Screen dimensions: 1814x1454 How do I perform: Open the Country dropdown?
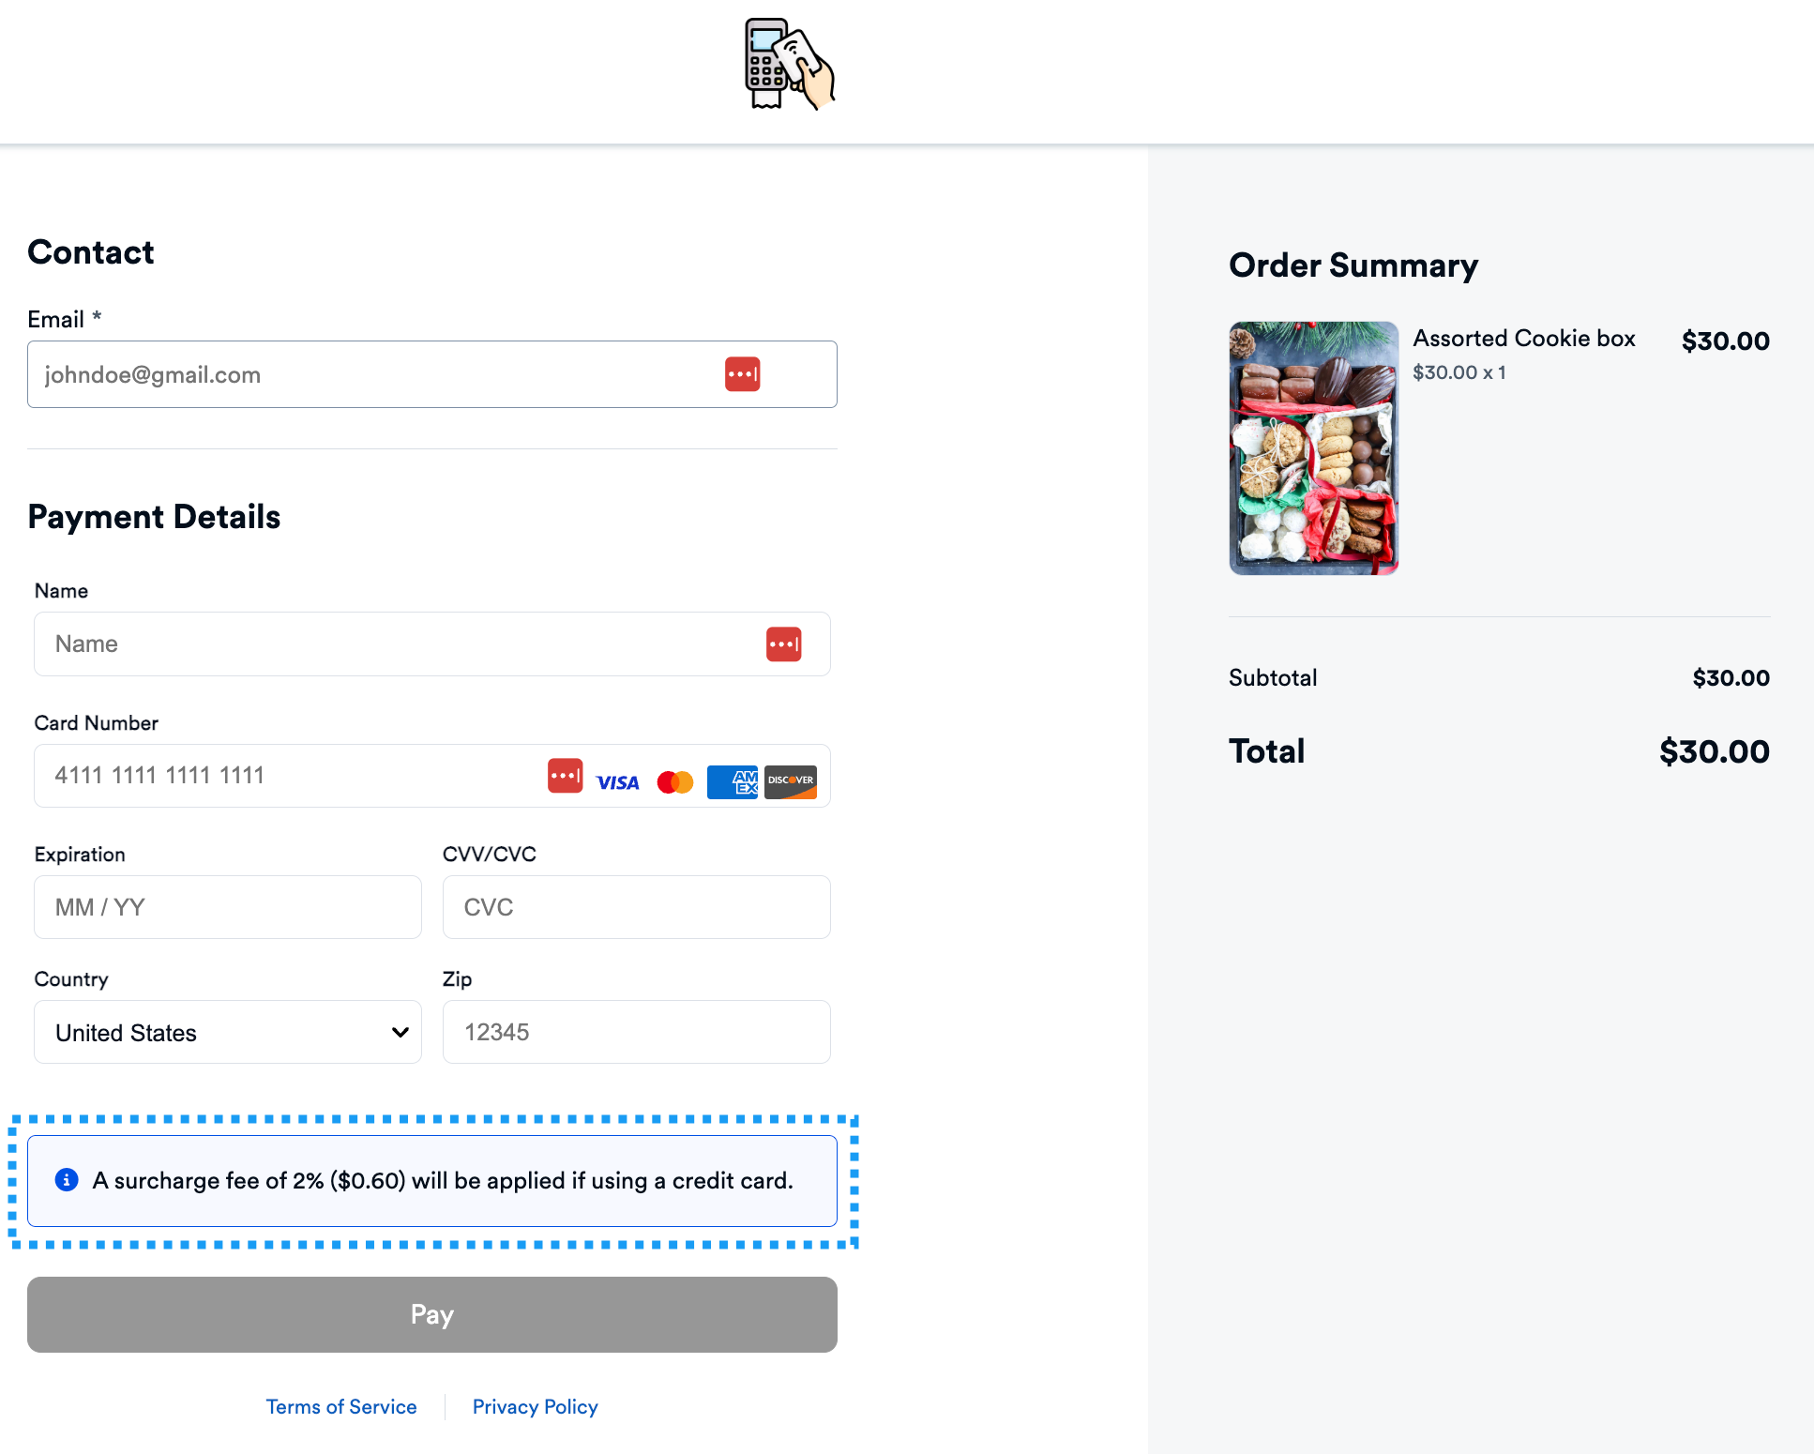pos(227,1032)
